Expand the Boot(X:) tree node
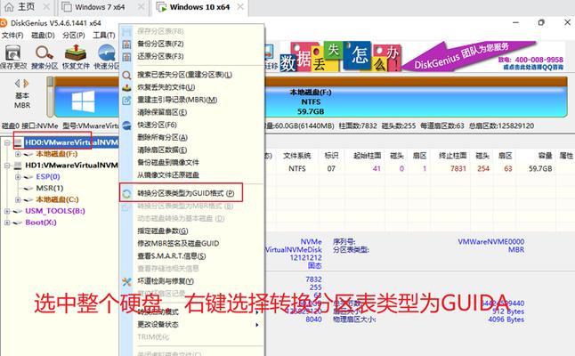Viewport: 575px width, 356px height. [x=7, y=222]
